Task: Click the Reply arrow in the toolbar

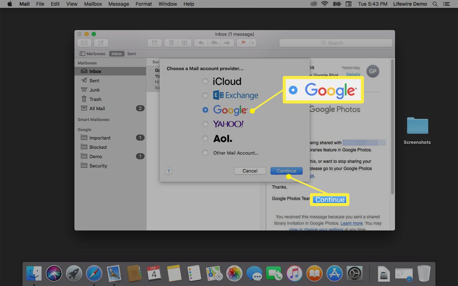Action: pyautogui.click(x=201, y=43)
